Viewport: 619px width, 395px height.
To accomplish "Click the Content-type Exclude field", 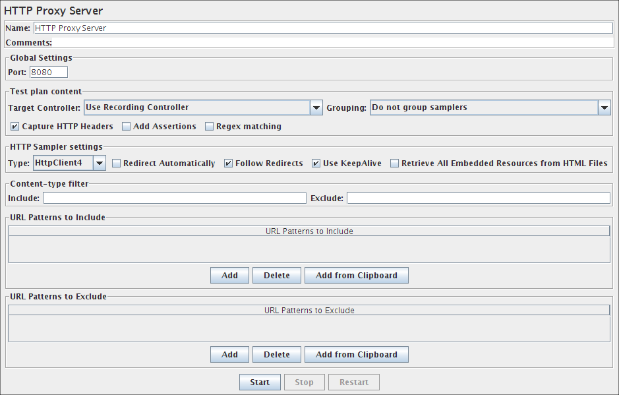I will [x=478, y=198].
